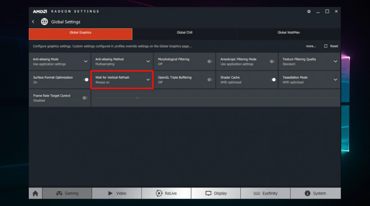Viewport: 370px width, 206px height.
Task: Click the Gaming controller icon
Action: pos(59,193)
